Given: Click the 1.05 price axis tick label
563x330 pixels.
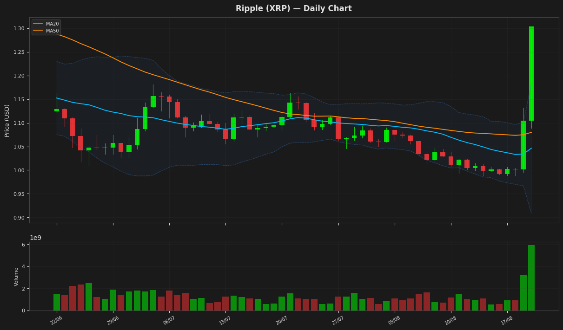Looking at the screenshot, I should (19, 147).
